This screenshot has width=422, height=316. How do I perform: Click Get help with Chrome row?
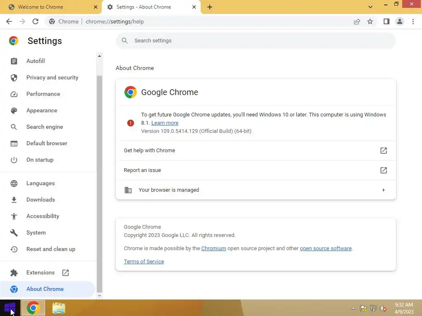(256, 151)
